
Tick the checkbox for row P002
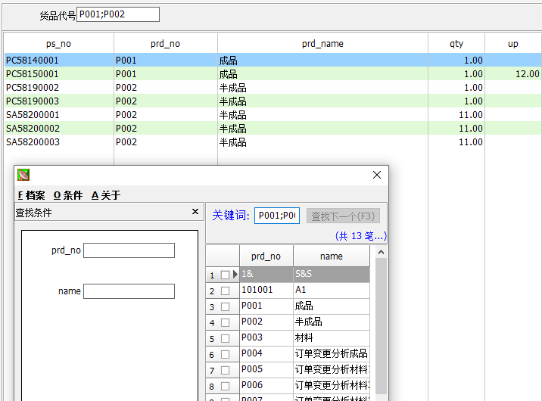click(225, 322)
